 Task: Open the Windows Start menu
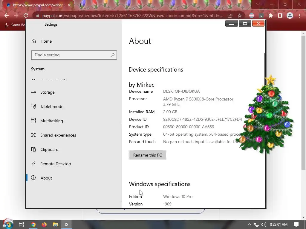point(8,224)
